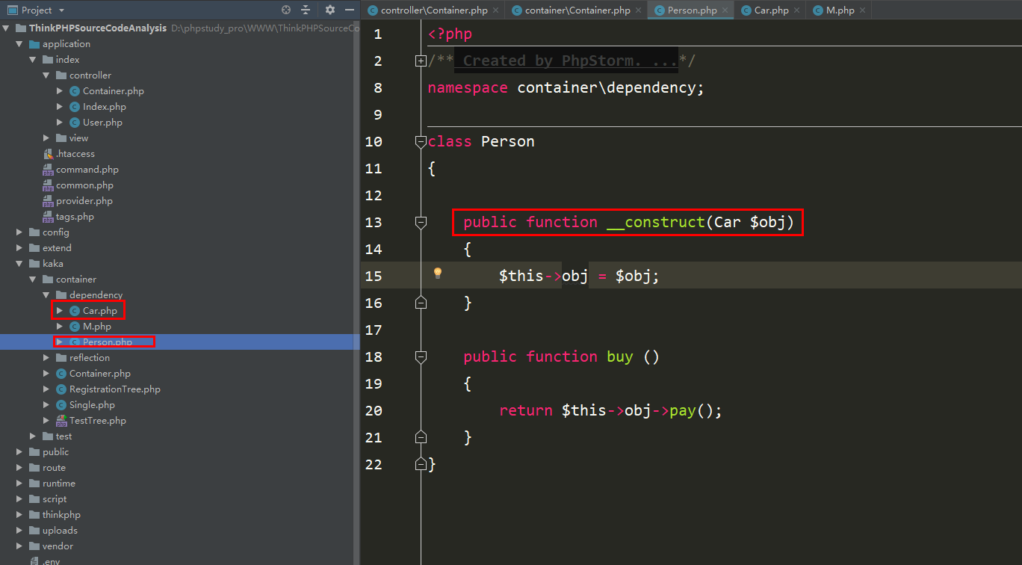This screenshot has height=565, width=1022.
Task: Place cursor on namespace container\dependency line
Action: tap(566, 88)
